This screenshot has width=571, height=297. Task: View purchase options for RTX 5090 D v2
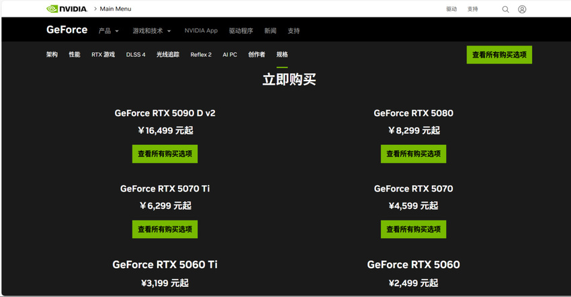(x=165, y=154)
